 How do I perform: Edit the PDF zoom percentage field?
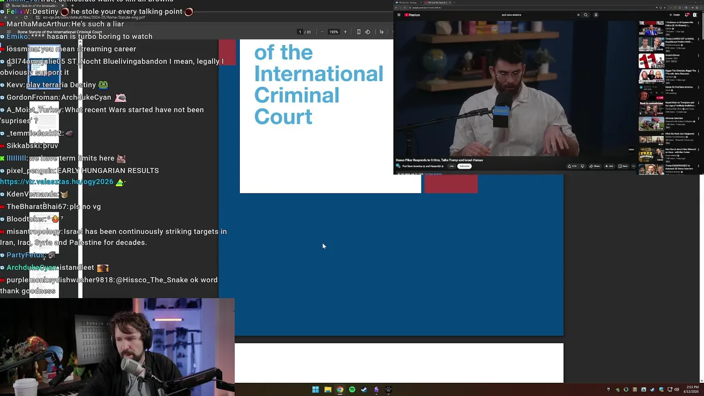pyautogui.click(x=334, y=32)
